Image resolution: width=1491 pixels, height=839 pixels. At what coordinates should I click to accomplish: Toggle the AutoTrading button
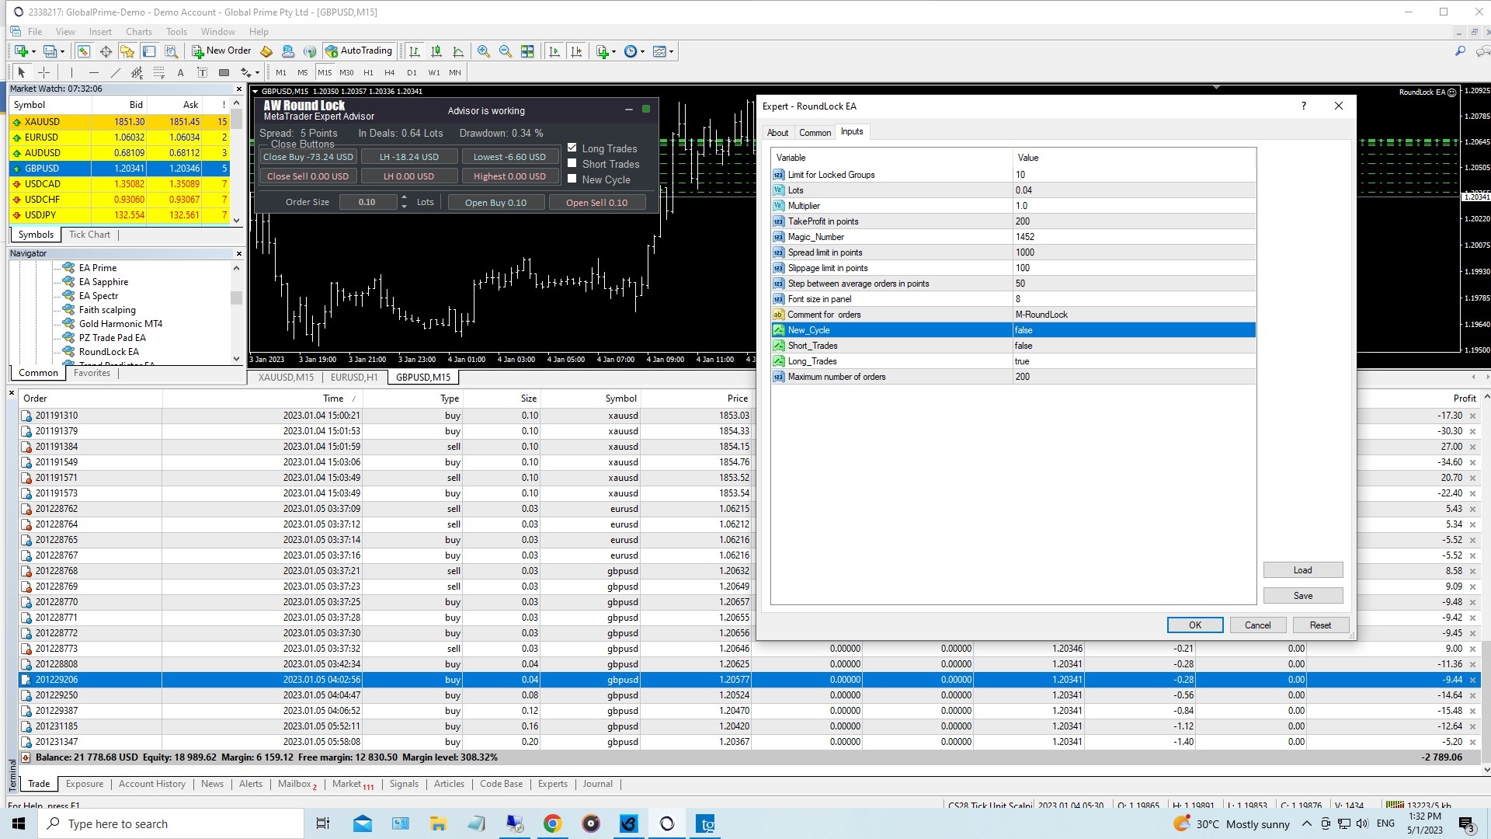click(359, 51)
